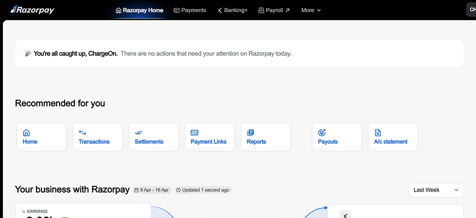The height and width of the screenshot is (218, 476).
Task: Click the home icon in Razorpay Home tab
Action: click(118, 10)
